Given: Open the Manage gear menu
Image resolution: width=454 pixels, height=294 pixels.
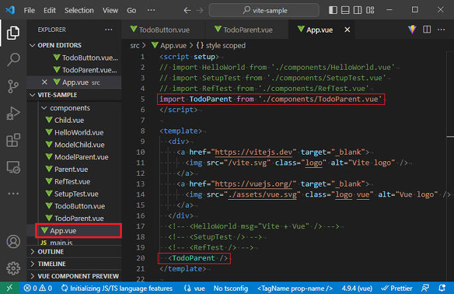Looking at the screenshot, I should tap(13, 268).
